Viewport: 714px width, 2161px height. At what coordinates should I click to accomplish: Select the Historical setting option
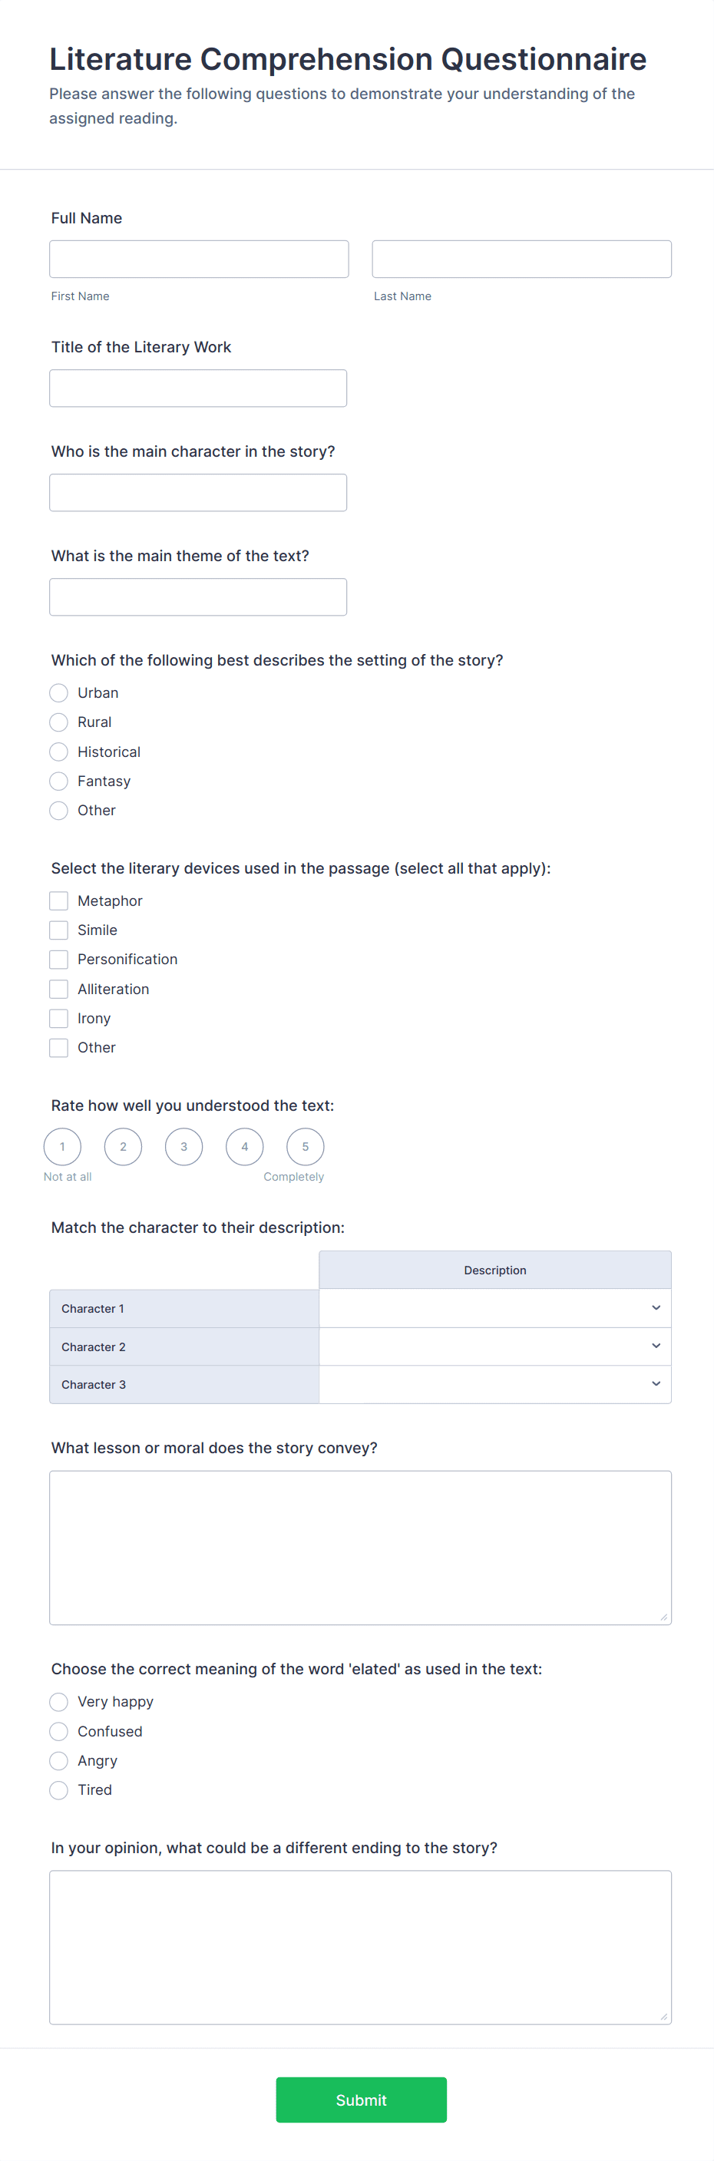pyautogui.click(x=58, y=752)
